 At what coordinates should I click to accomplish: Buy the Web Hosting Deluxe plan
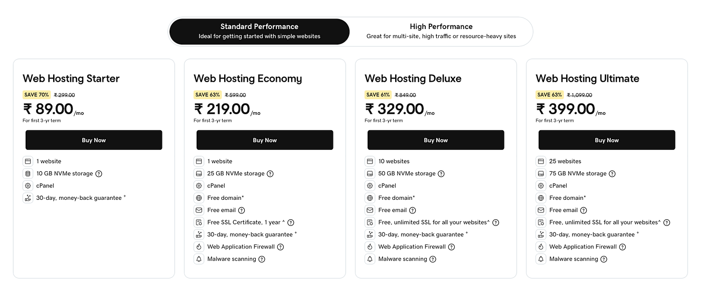(x=436, y=140)
